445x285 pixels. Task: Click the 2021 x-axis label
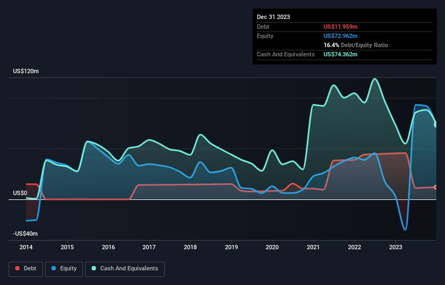pyautogui.click(x=313, y=247)
